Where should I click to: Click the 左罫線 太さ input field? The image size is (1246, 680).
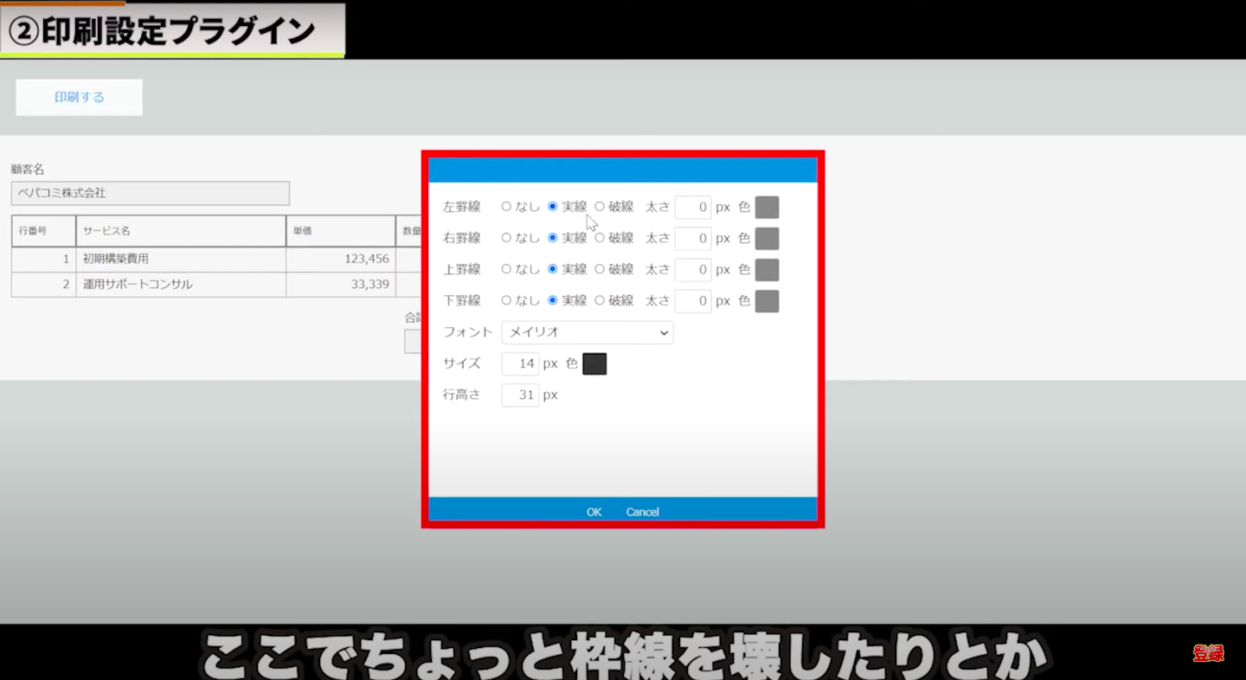692,208
